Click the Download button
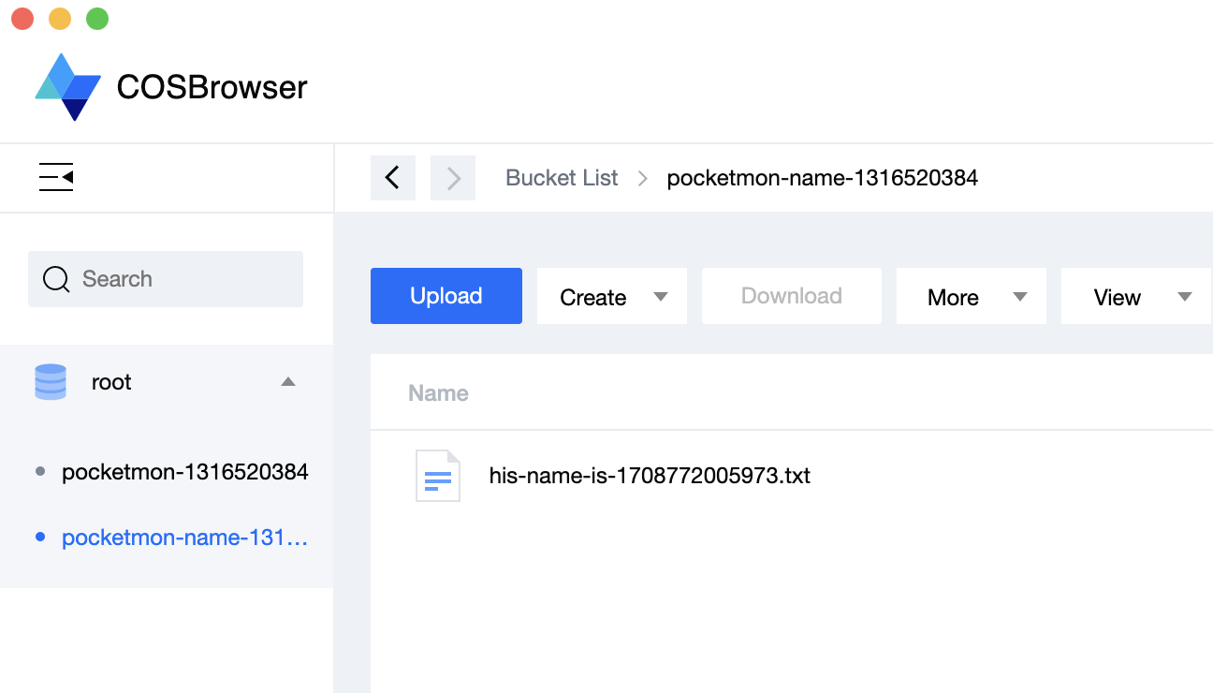Image resolution: width=1213 pixels, height=693 pixels. 792,296
